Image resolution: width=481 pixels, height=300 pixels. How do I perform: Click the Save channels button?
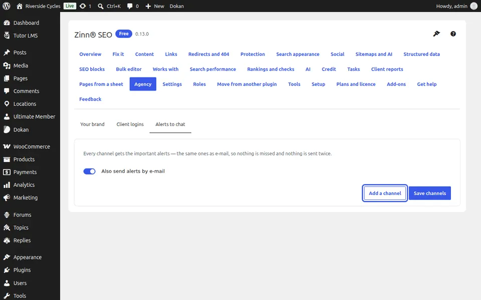(430, 193)
